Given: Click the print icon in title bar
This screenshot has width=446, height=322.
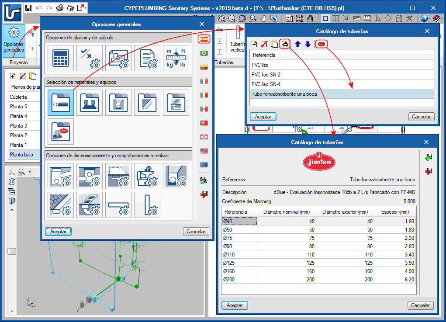Looking at the screenshot, I should click(x=60, y=8).
